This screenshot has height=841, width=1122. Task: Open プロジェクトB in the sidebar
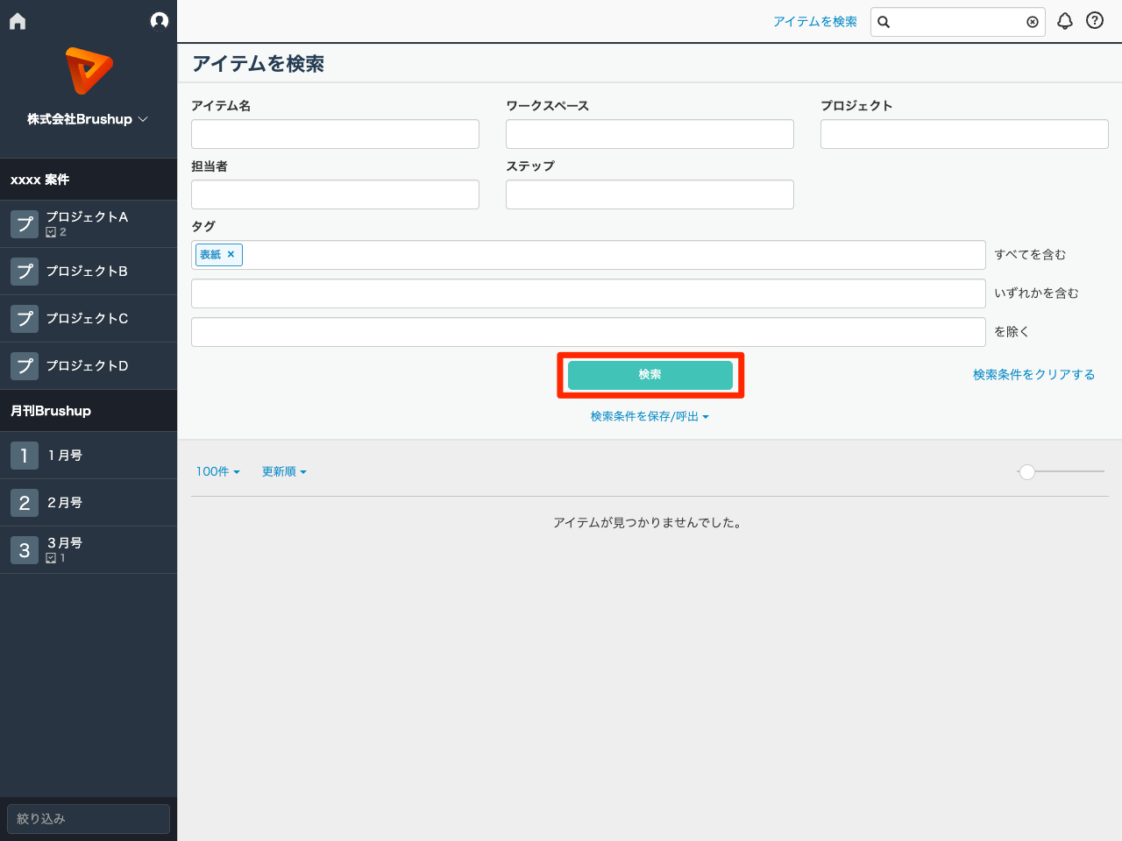pyautogui.click(x=89, y=272)
